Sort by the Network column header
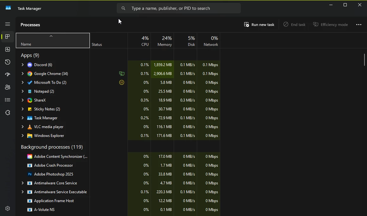The image size is (367, 216). pyautogui.click(x=208, y=40)
